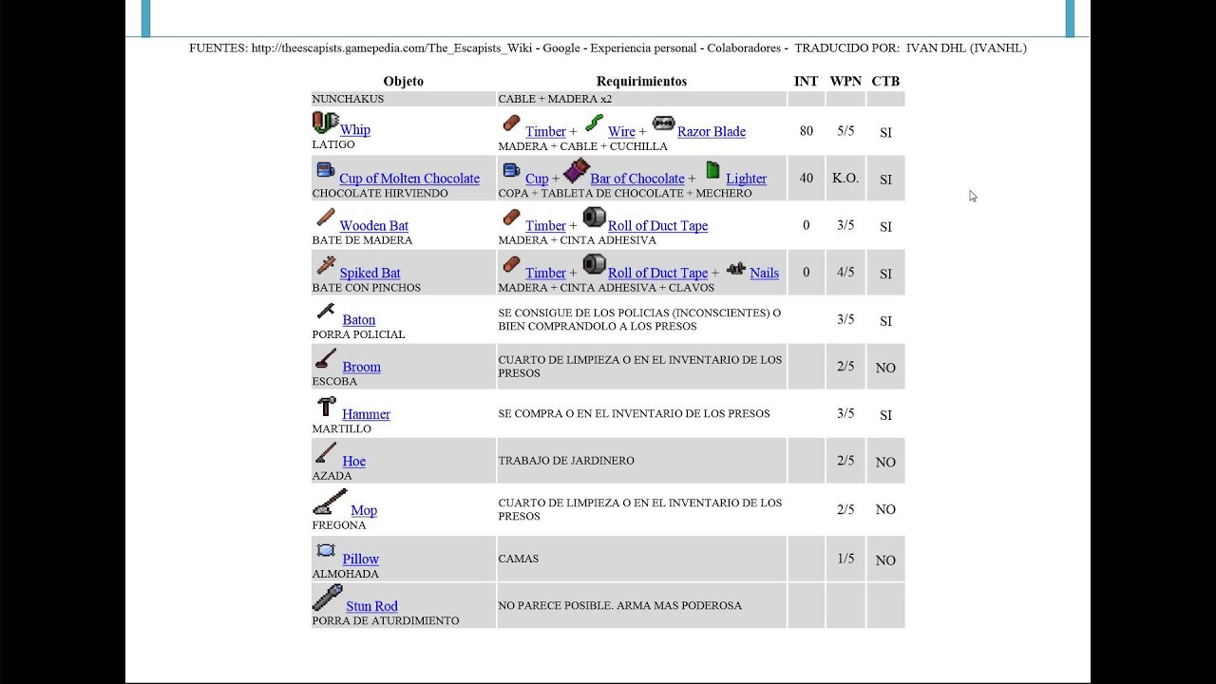Open the Hammer link

[366, 414]
